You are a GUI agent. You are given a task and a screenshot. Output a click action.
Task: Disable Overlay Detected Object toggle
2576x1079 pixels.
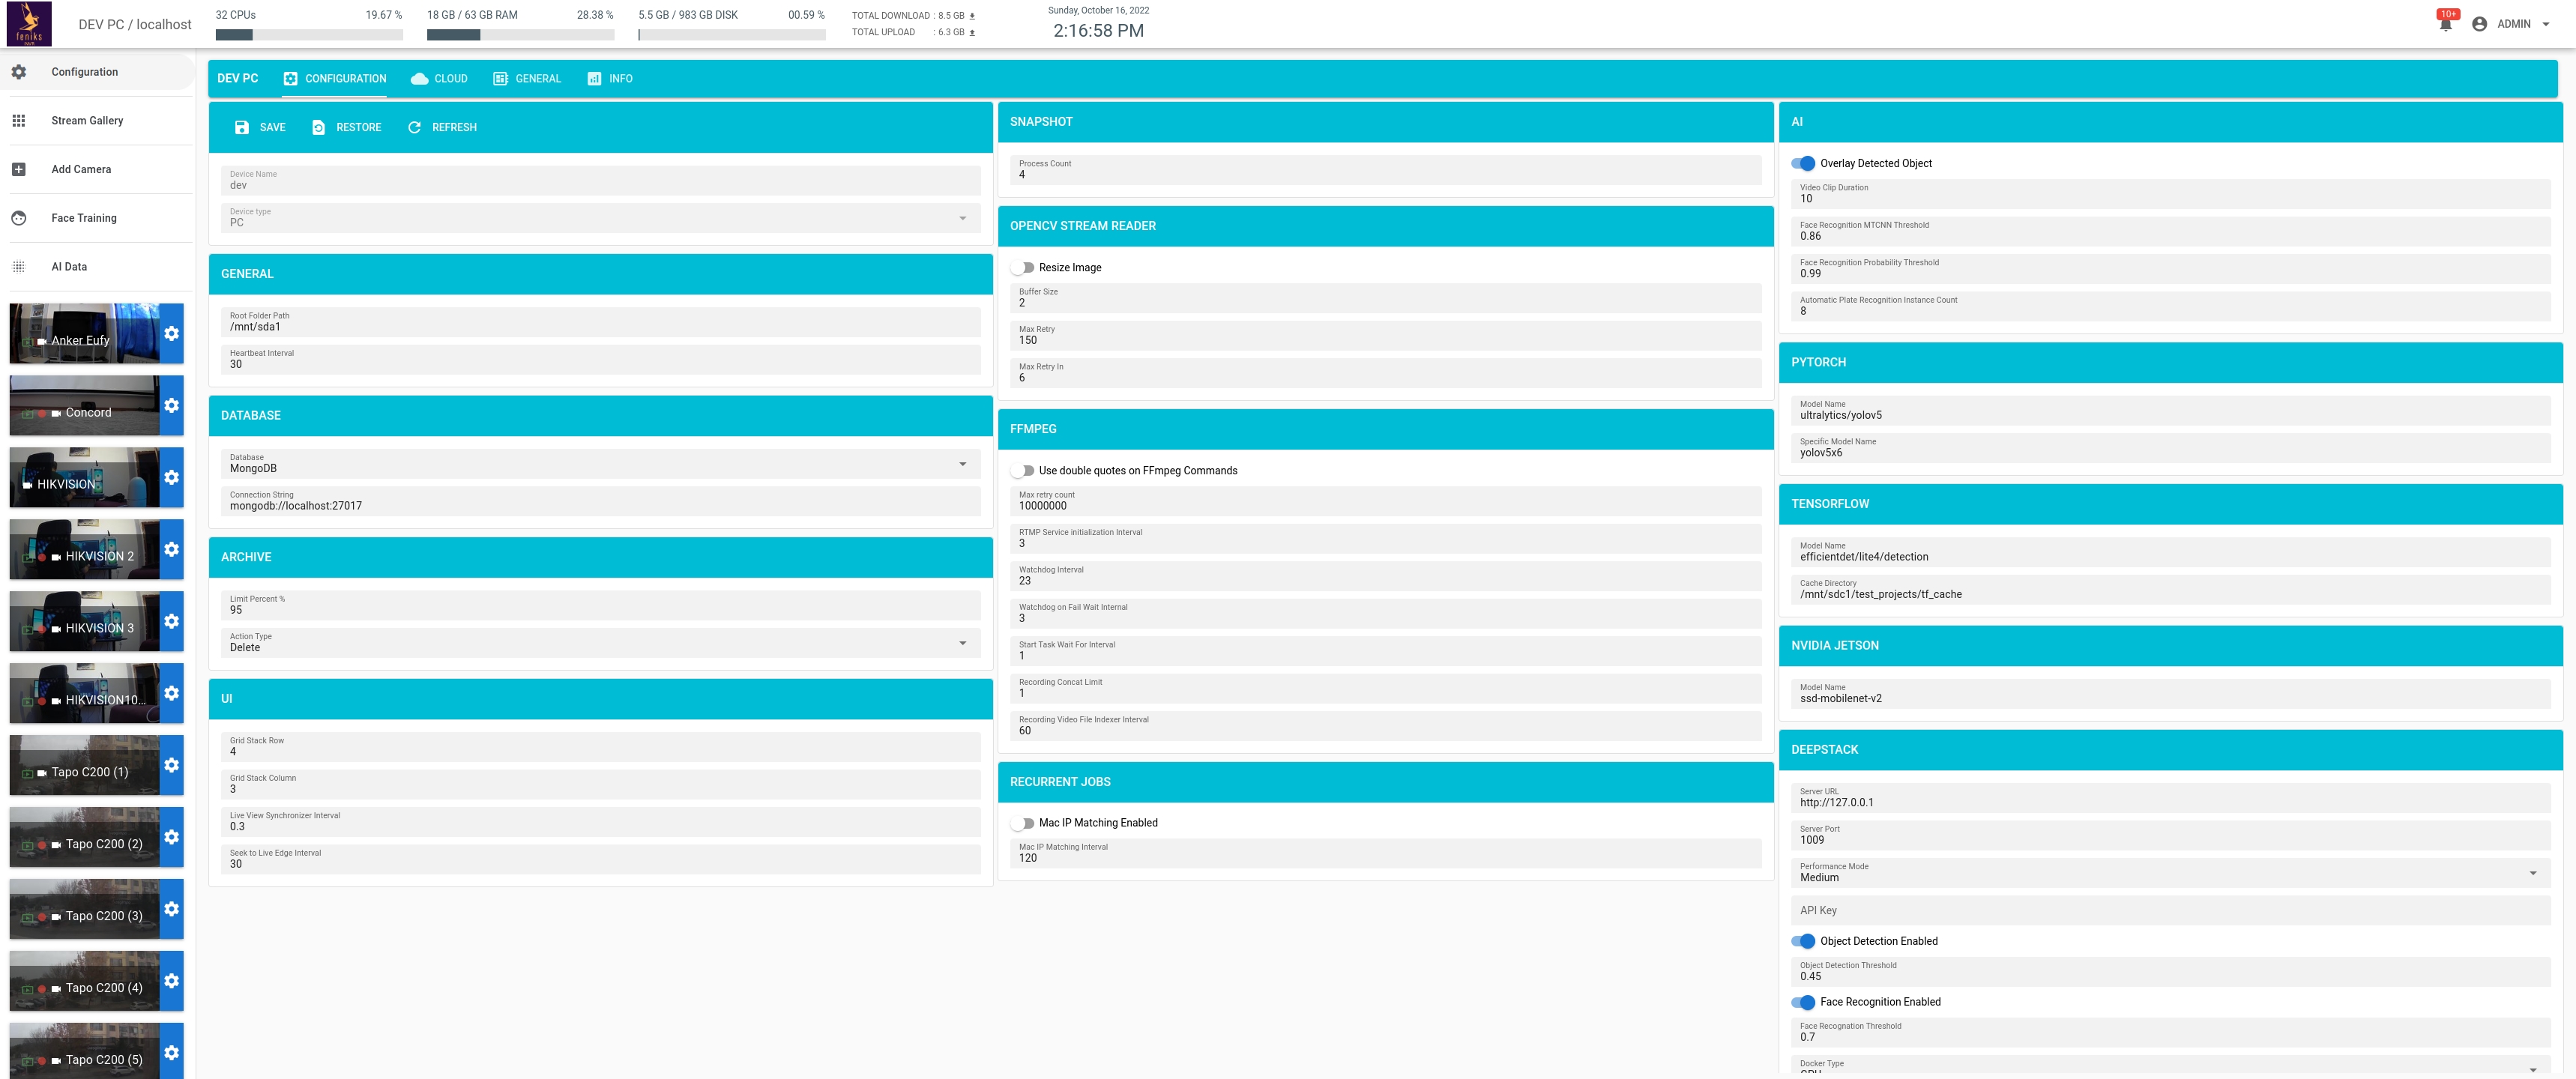pos(1803,164)
